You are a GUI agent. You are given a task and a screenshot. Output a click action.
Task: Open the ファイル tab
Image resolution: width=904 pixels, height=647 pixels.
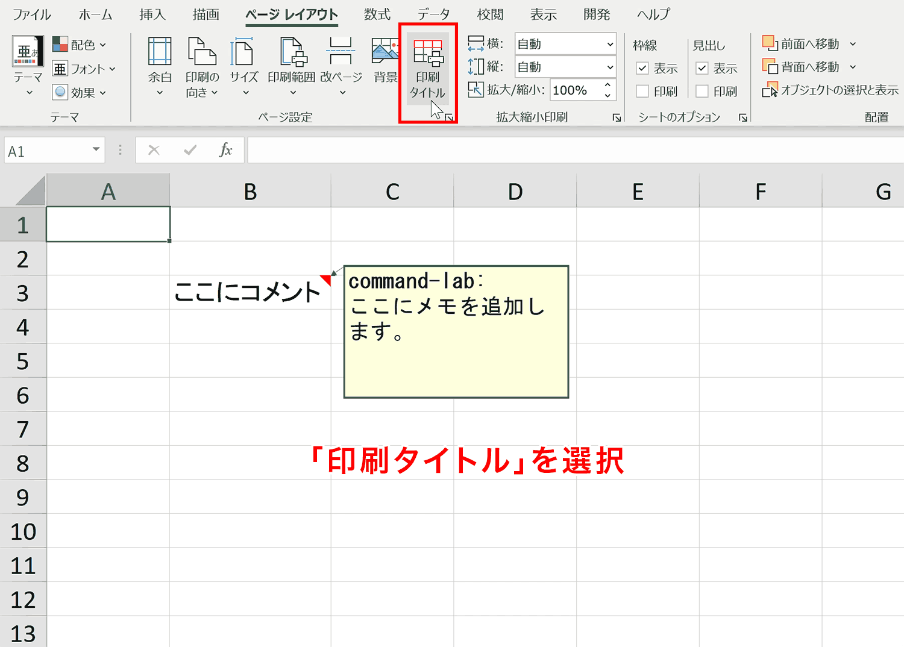[32, 14]
